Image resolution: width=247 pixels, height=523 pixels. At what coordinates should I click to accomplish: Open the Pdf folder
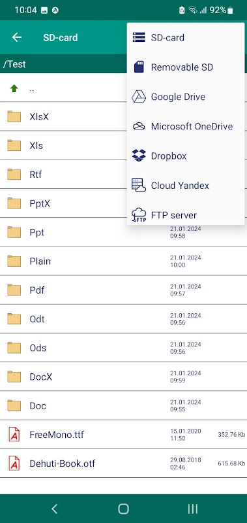pos(123,290)
